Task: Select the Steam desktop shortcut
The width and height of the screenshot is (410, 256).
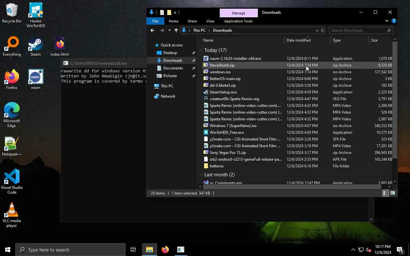Action: (x=36, y=46)
